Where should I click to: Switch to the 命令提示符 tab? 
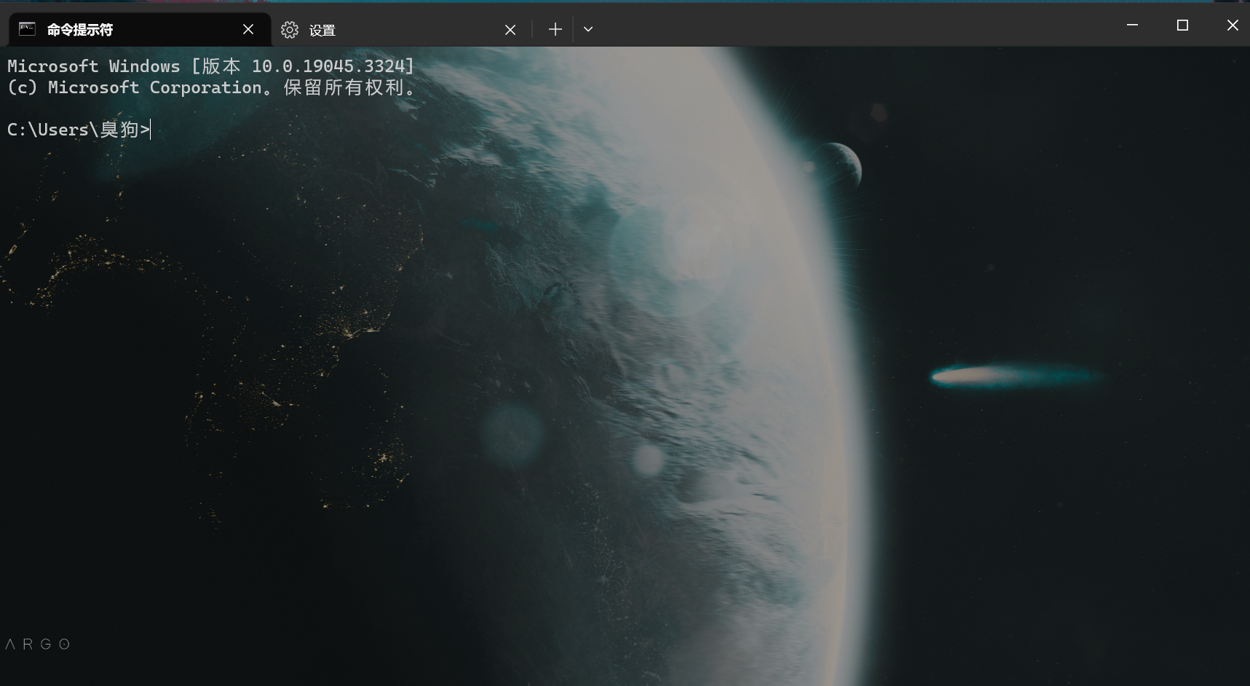[139, 30]
